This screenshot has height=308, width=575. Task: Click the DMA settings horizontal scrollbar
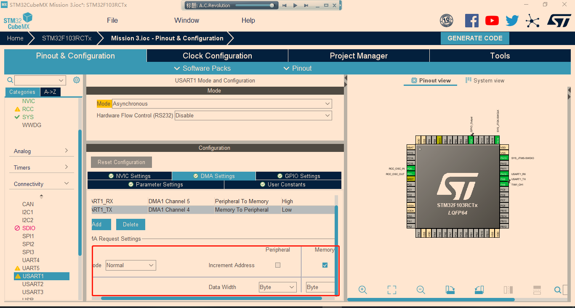(211, 298)
